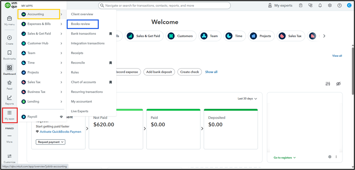
Task: Open Live Experts
Action: pyautogui.click(x=80, y=111)
